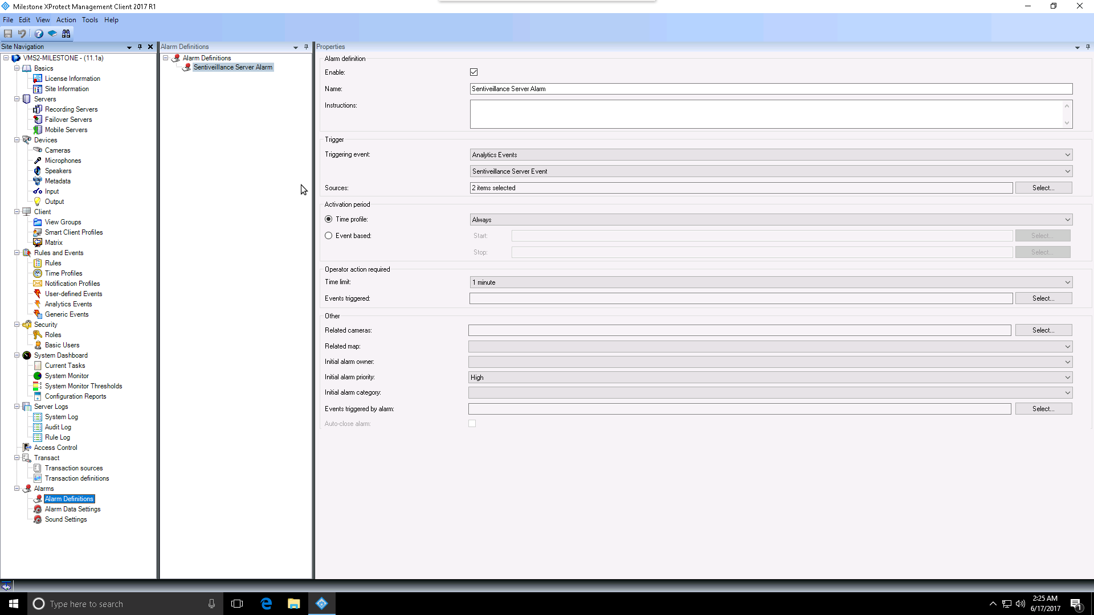Click the Name input field
The image size is (1094, 615).
pos(770,89)
